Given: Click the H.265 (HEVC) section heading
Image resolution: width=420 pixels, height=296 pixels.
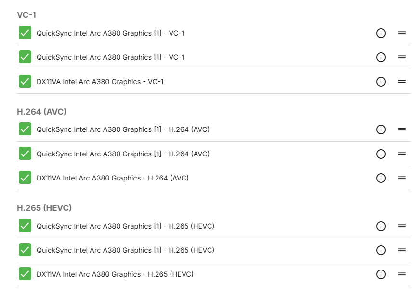Looking at the screenshot, I should (x=44, y=208).
